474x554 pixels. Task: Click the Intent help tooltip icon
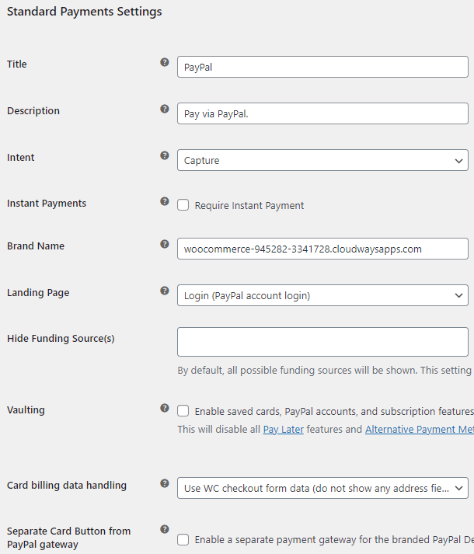[x=165, y=155]
